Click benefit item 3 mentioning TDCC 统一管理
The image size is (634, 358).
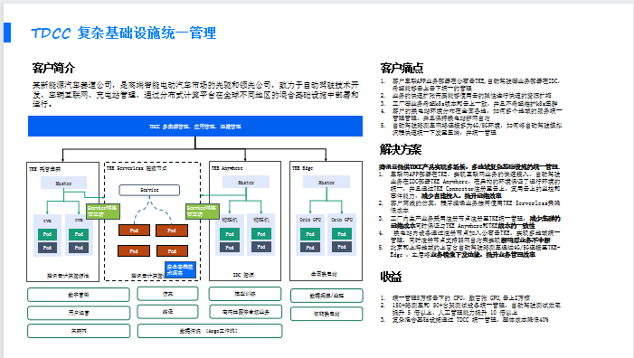(464, 320)
